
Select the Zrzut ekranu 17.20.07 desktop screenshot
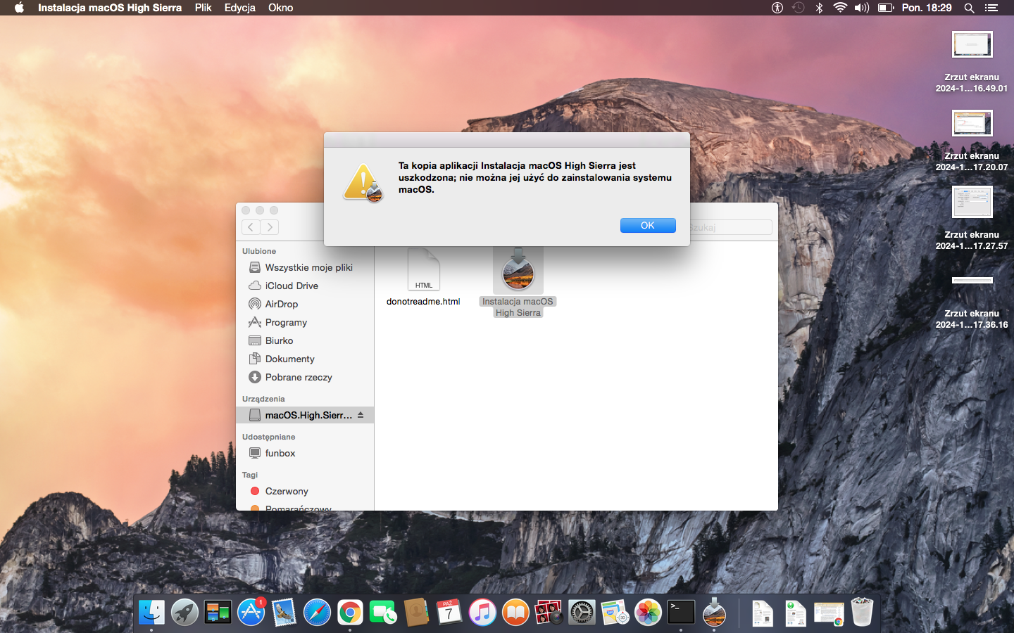[x=972, y=124]
